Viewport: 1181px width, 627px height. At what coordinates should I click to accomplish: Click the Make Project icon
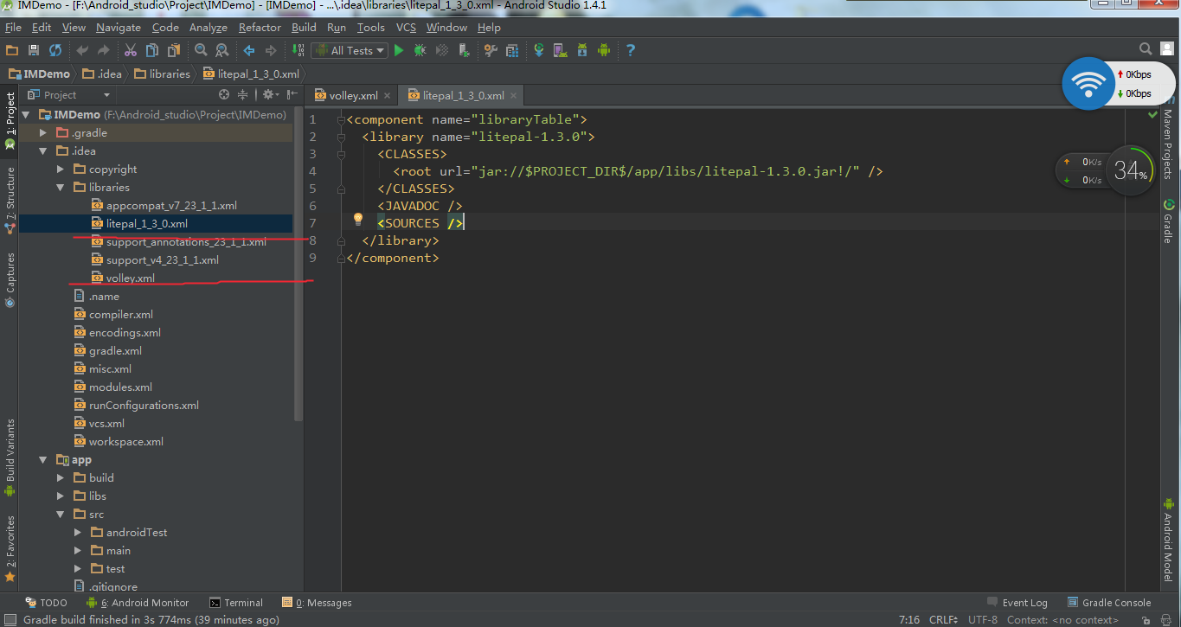(298, 50)
